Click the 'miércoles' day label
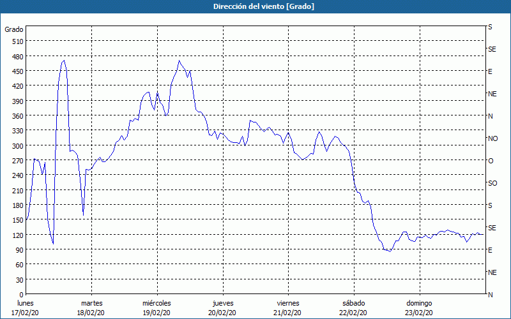The width and height of the screenshot is (511, 319). pos(156,304)
